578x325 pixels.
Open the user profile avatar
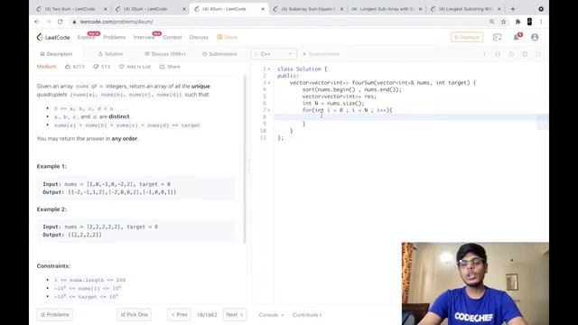[x=535, y=37]
